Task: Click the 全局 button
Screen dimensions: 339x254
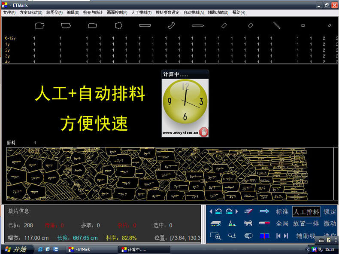Action: click(282, 223)
